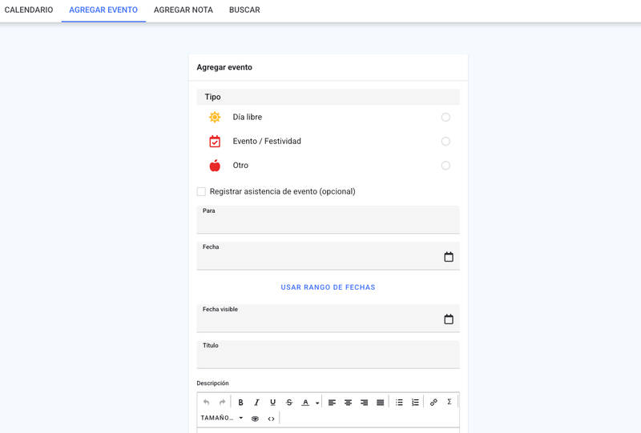Open the Agregar nota tab
This screenshot has height=433, width=641.
pyautogui.click(x=183, y=10)
